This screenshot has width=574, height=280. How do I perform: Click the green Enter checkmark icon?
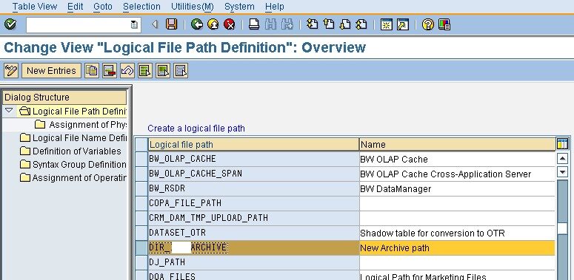click(x=10, y=25)
